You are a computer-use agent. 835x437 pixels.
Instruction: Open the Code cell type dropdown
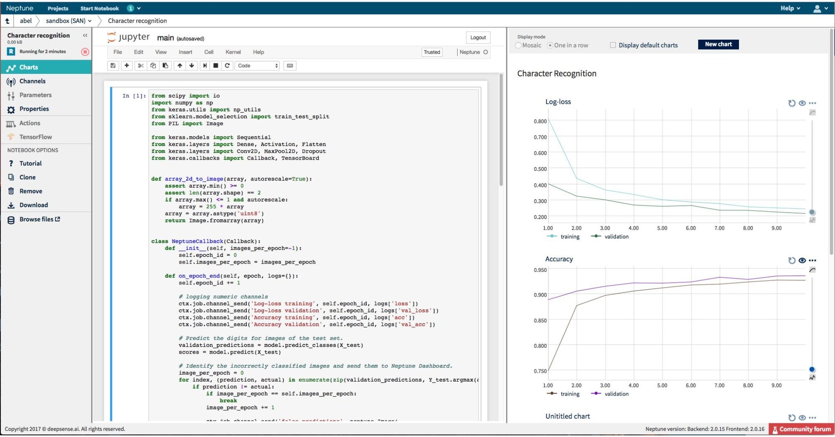[257, 66]
